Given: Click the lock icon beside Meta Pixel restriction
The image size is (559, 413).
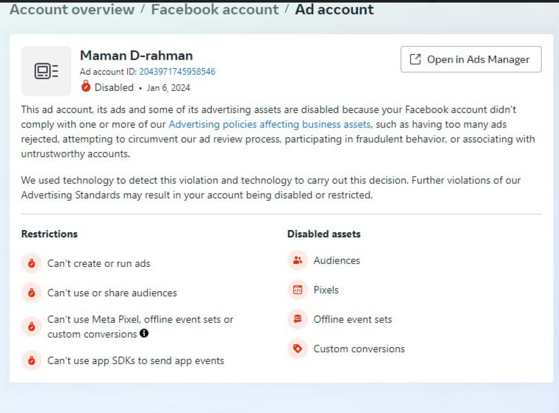Looking at the screenshot, I should point(32,326).
